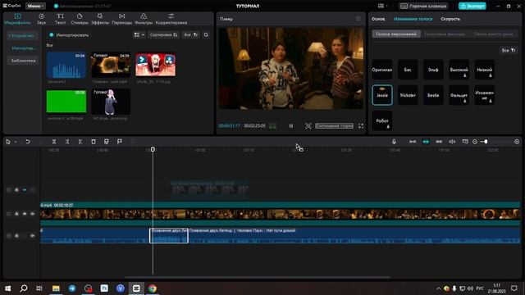This screenshot has width=525, height=295.
Task: Open the Фильтры filters tab
Action: click(x=144, y=19)
